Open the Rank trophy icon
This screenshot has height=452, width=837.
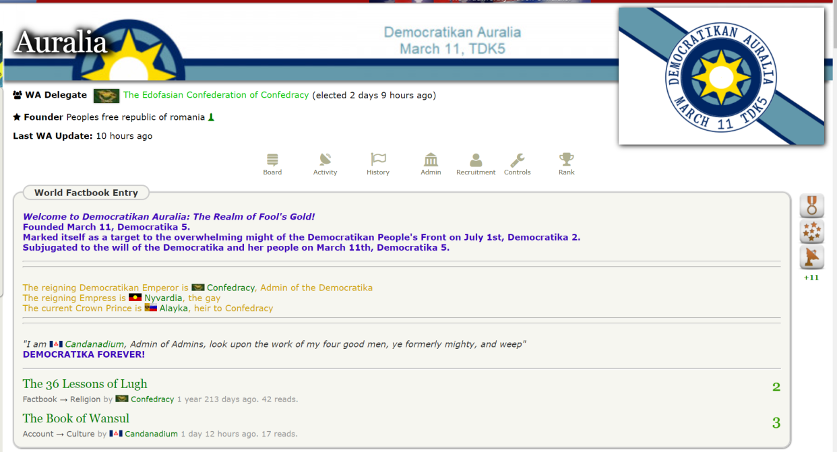point(566,164)
